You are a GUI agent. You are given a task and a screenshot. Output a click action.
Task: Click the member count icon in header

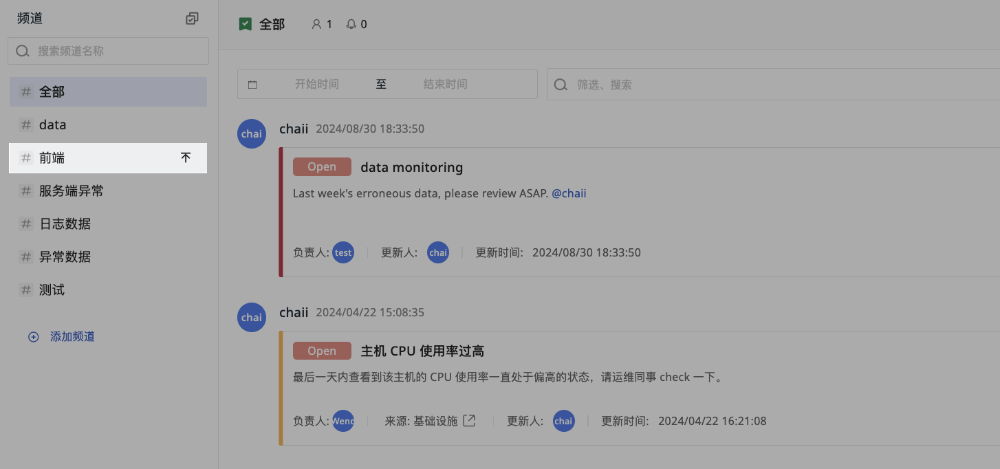pos(316,24)
